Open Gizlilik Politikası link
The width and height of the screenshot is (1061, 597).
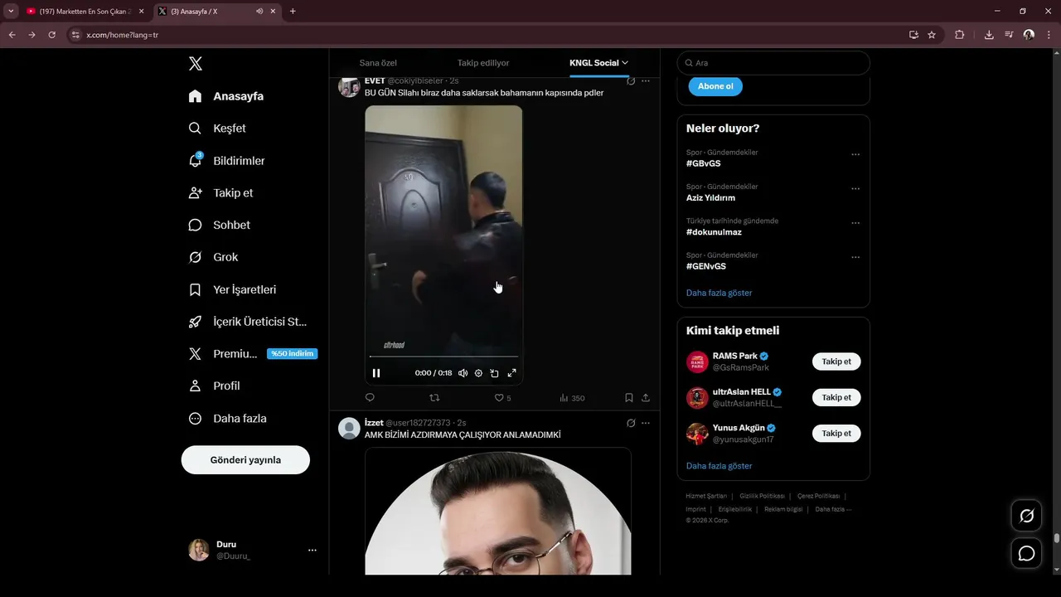pos(762,496)
